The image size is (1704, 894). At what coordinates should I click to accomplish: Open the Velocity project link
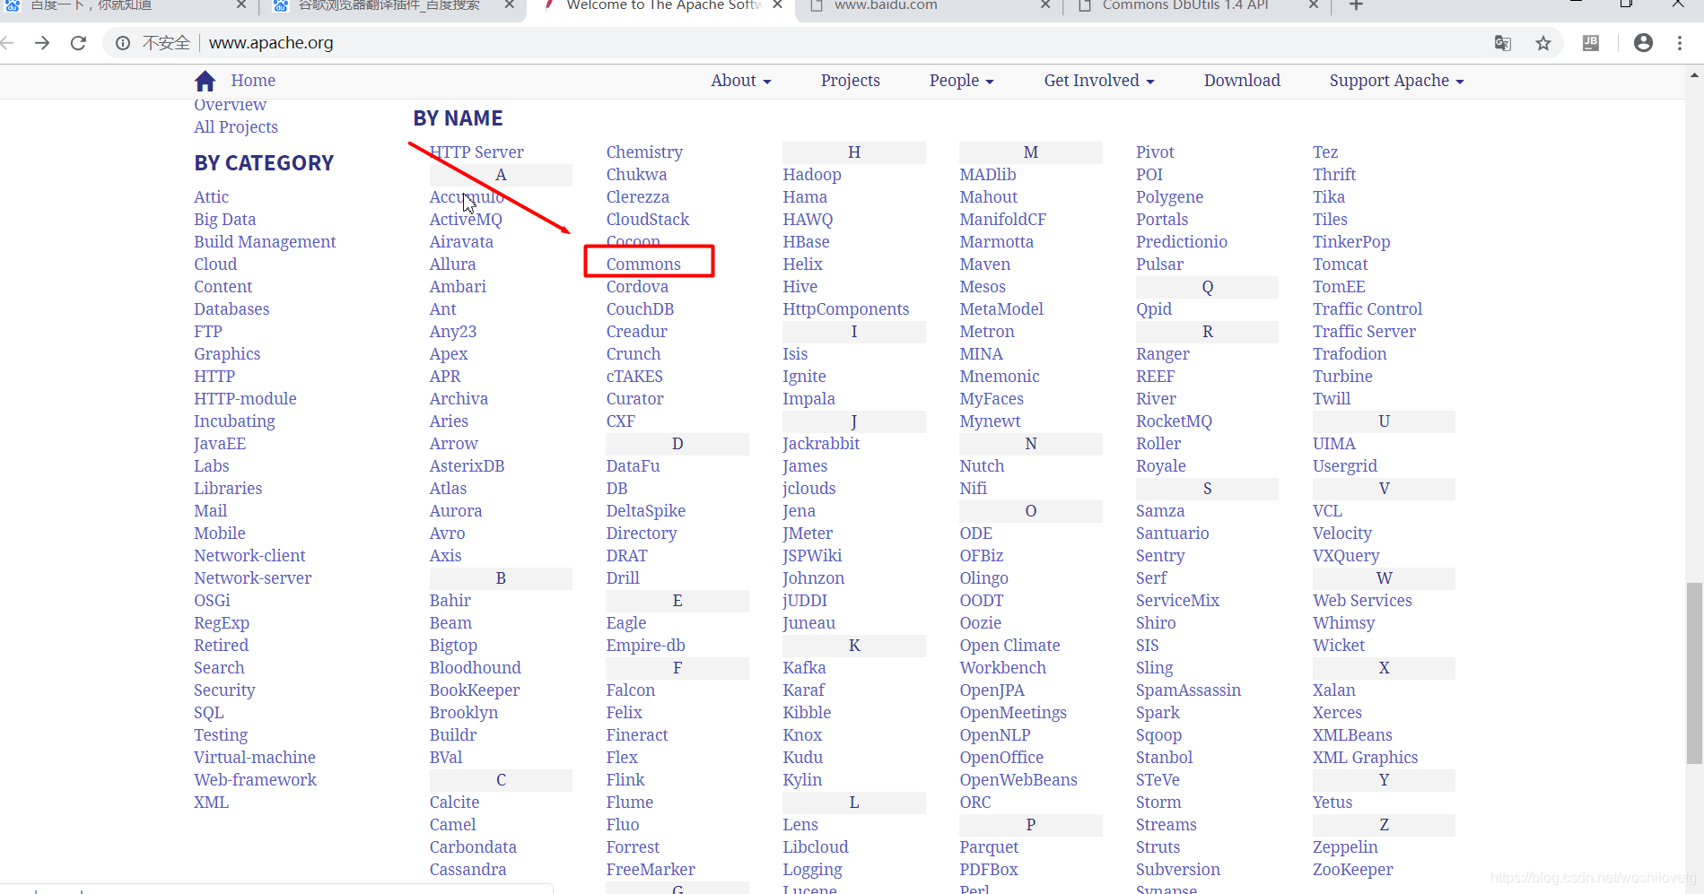coord(1342,534)
